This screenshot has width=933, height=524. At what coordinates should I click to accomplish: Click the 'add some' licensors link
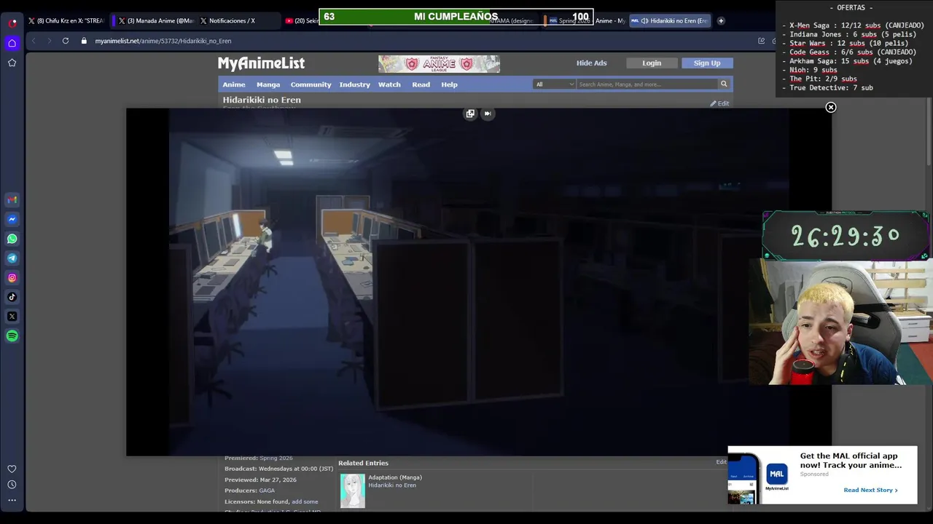(305, 501)
